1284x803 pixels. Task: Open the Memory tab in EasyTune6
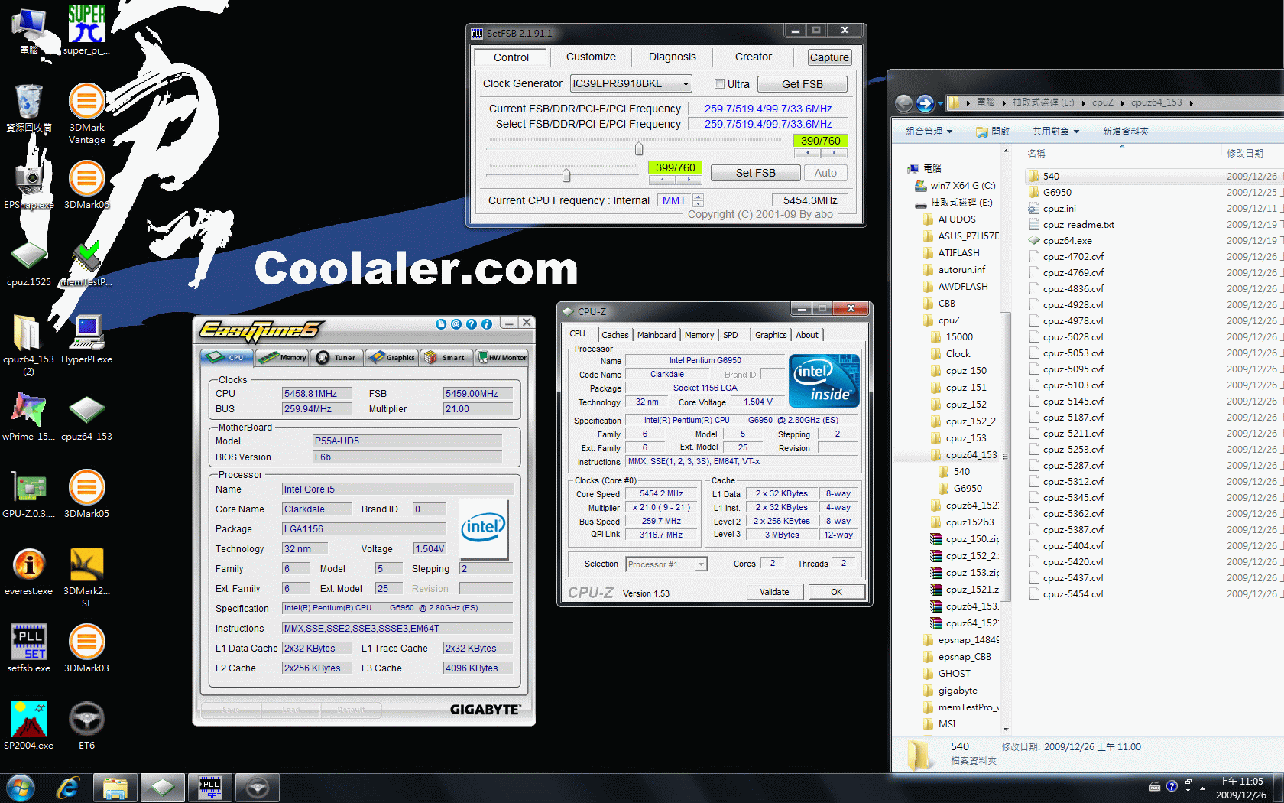pyautogui.click(x=283, y=357)
